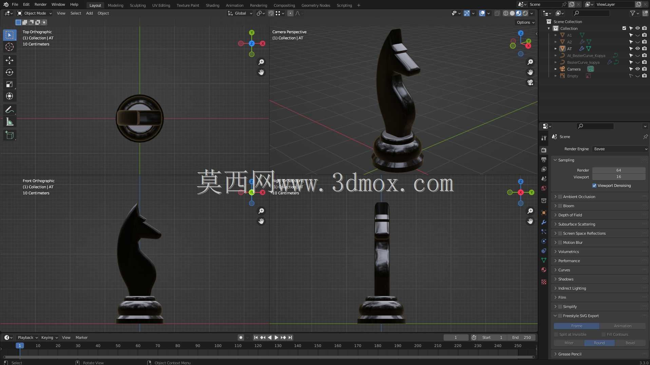Hide AT object with eye icon
The image size is (650, 365).
(x=637, y=49)
